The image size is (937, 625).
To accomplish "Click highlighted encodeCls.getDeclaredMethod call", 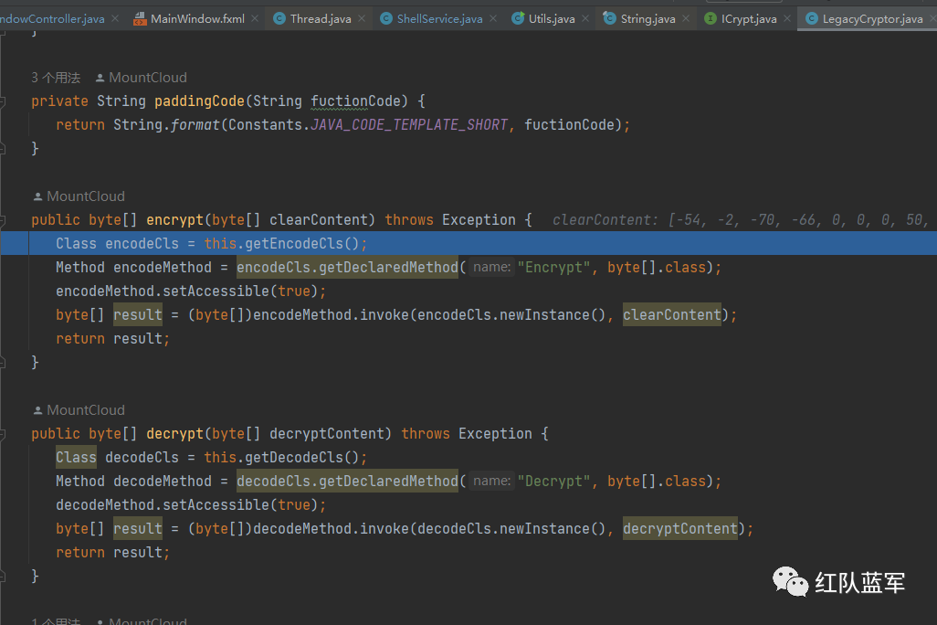I will [347, 268].
